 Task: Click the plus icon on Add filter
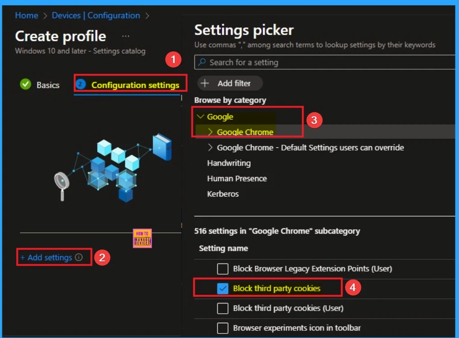coord(205,83)
